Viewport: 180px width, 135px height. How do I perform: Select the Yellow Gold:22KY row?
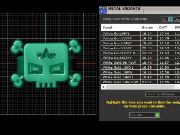pyautogui.click(x=140, y=58)
